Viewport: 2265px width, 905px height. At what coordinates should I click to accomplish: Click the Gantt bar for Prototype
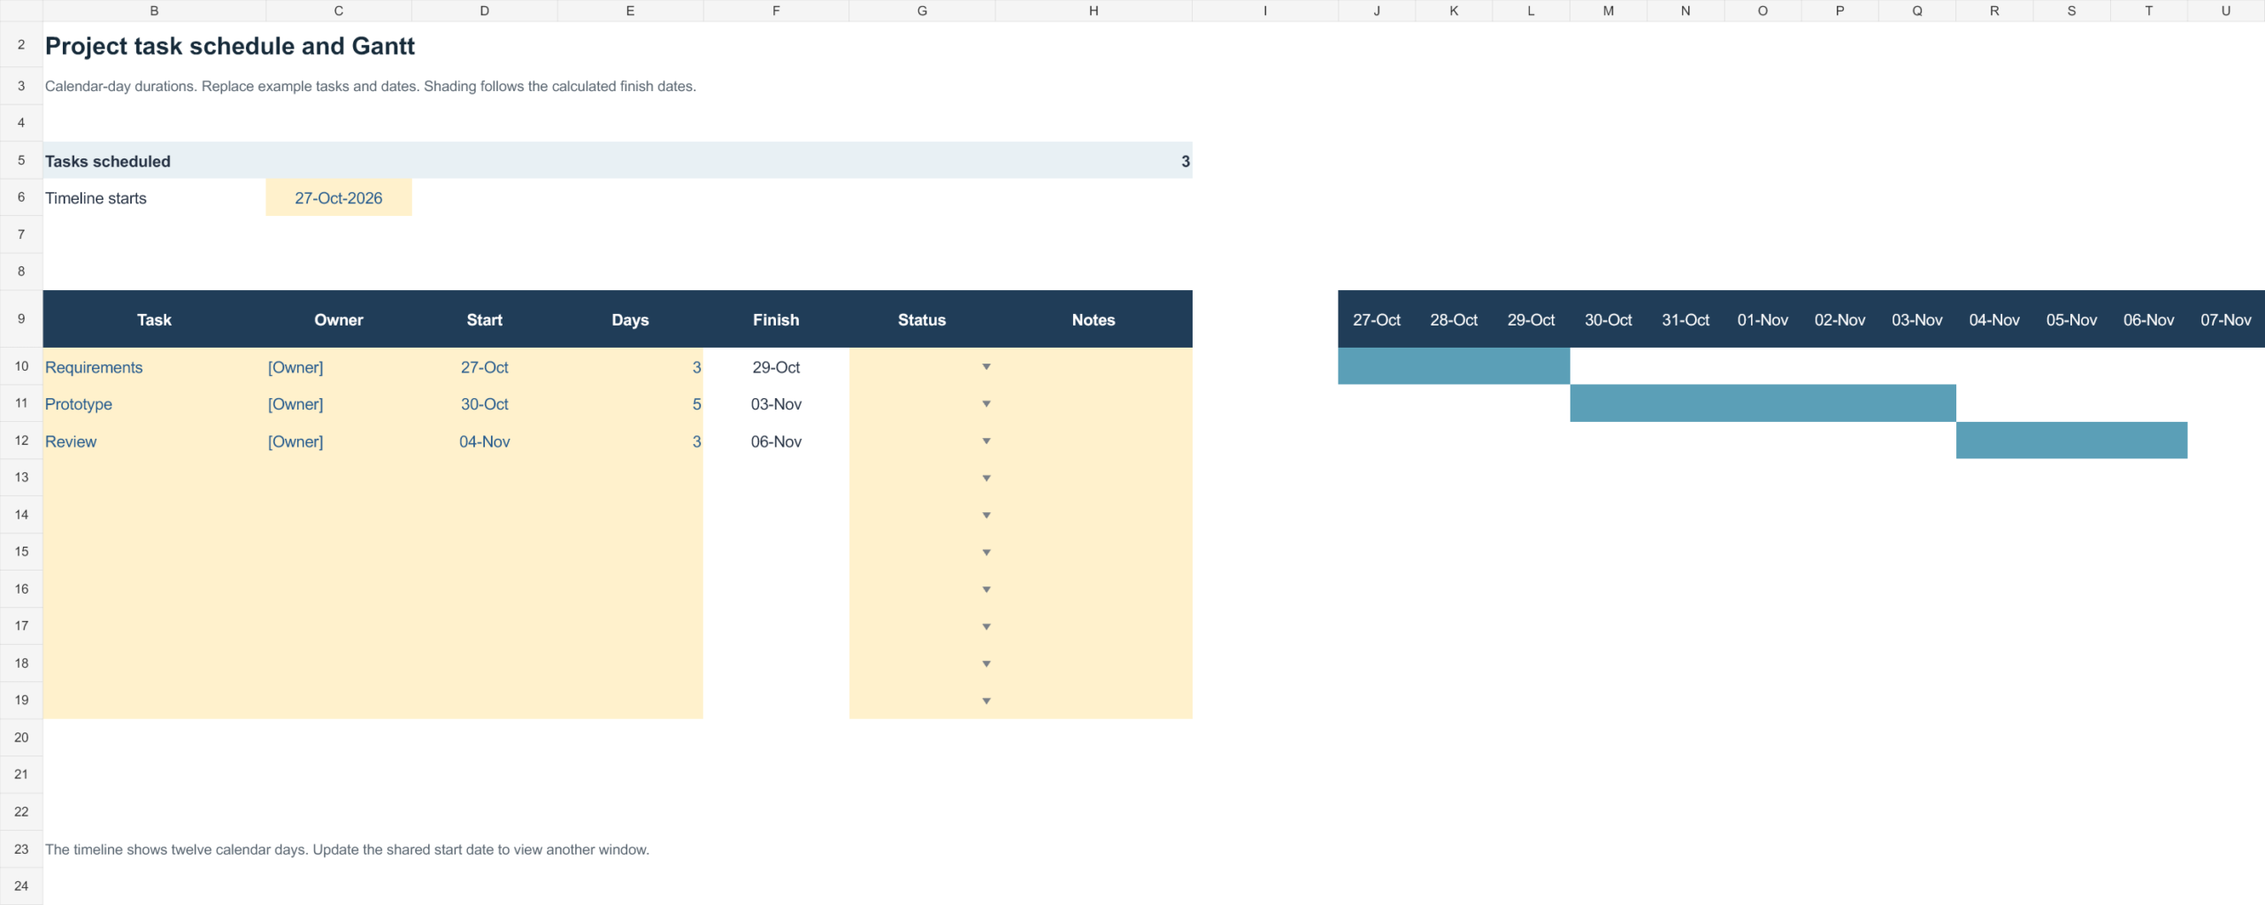[1762, 403]
